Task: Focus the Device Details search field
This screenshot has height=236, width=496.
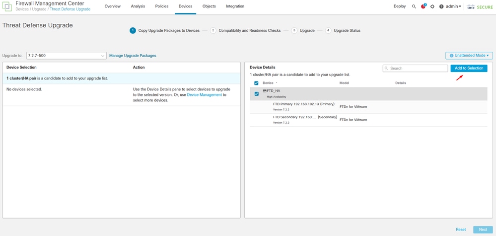Action: pyautogui.click(x=416, y=69)
